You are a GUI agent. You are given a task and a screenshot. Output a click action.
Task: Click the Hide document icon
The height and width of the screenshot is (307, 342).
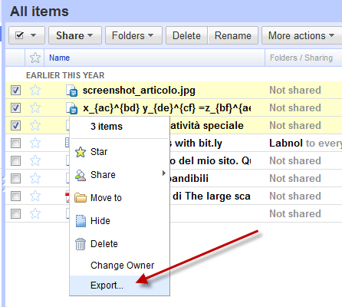click(x=81, y=221)
